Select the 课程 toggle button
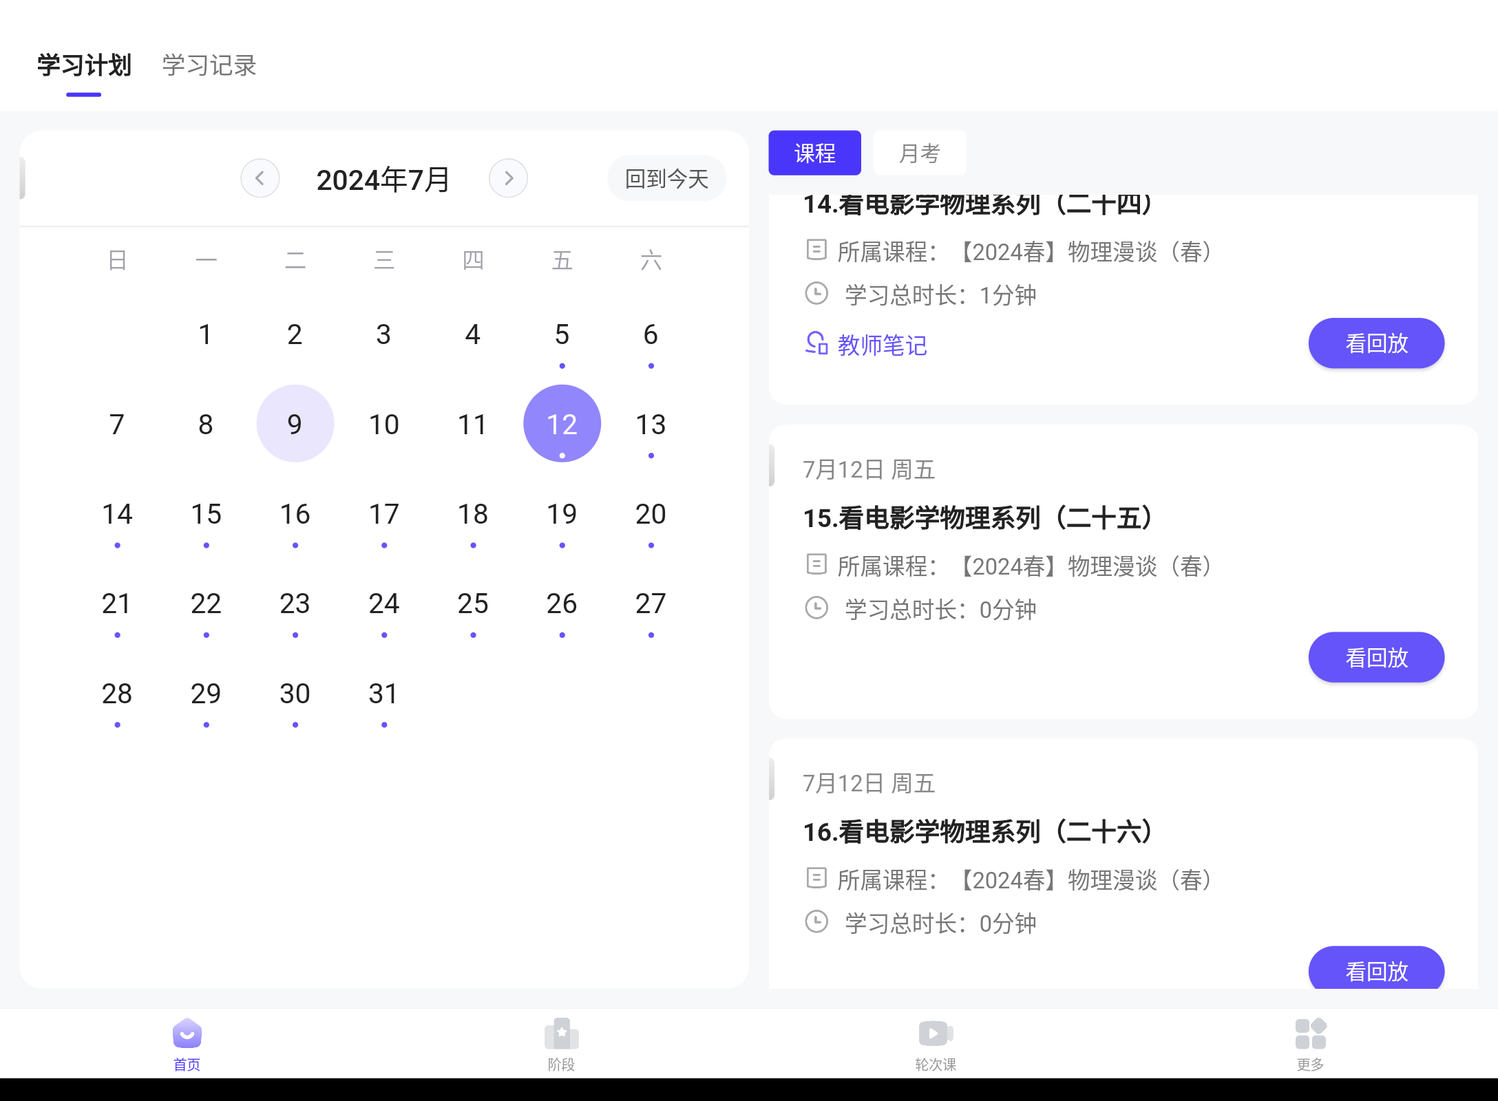The height and width of the screenshot is (1101, 1498). 814,153
